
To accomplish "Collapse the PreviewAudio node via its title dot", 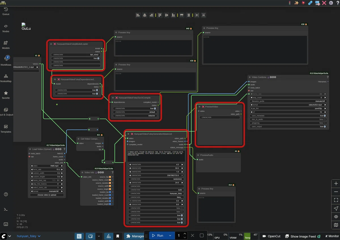I will pos(198,155).
